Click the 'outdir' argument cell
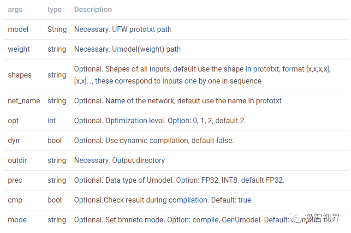Screen dimensions: 351x233 (18, 160)
